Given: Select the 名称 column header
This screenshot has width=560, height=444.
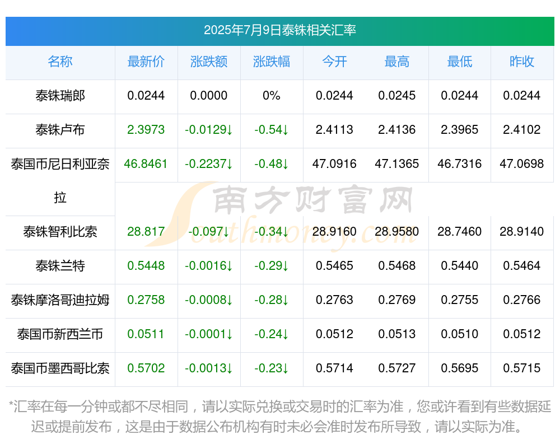Looking at the screenshot, I should 60,62.
